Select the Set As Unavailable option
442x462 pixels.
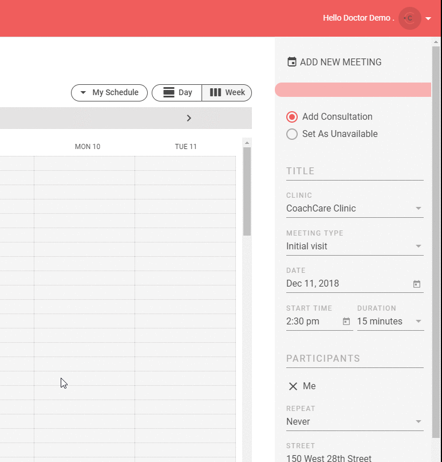292,134
